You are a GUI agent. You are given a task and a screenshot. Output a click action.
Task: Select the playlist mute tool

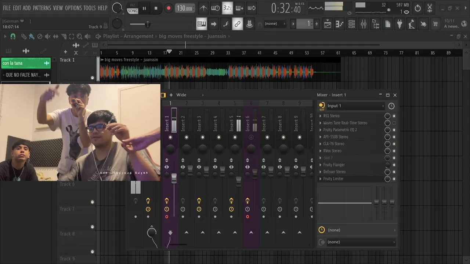48,36
